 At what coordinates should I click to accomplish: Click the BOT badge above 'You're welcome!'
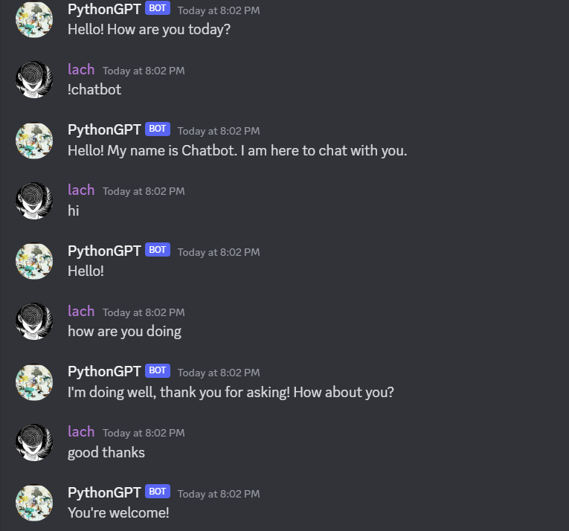(158, 491)
